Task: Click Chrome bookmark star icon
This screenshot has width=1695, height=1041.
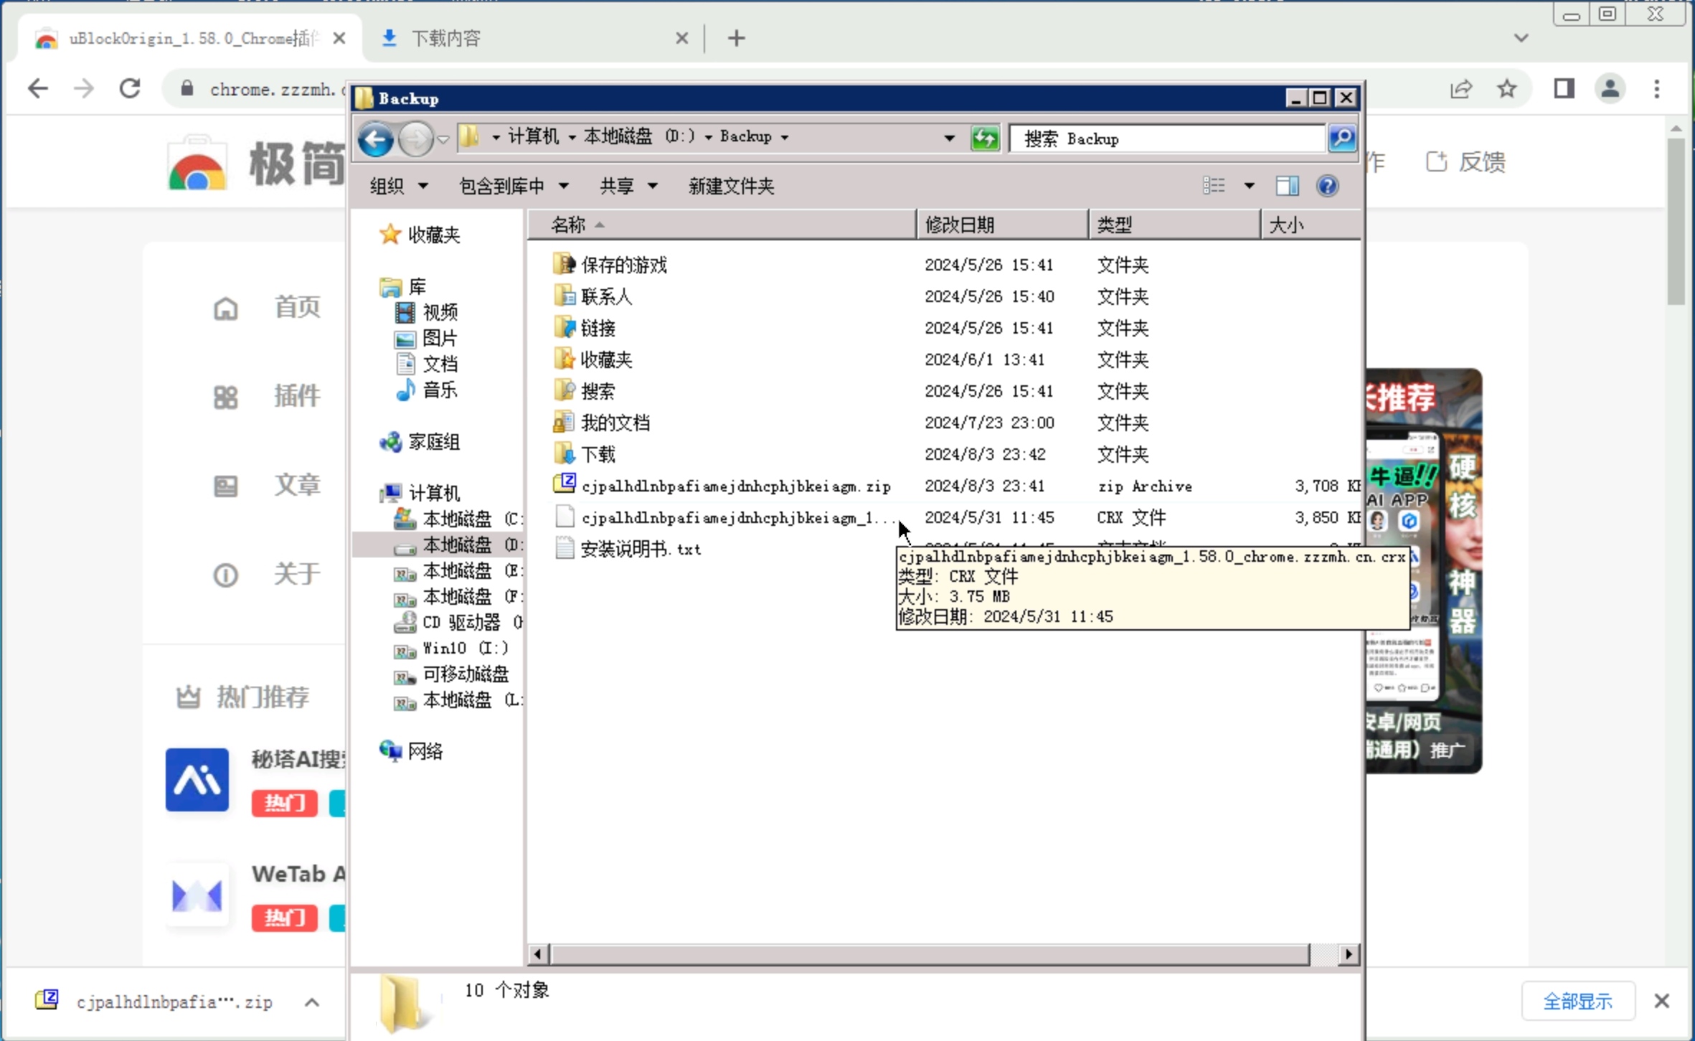Action: [x=1506, y=89]
